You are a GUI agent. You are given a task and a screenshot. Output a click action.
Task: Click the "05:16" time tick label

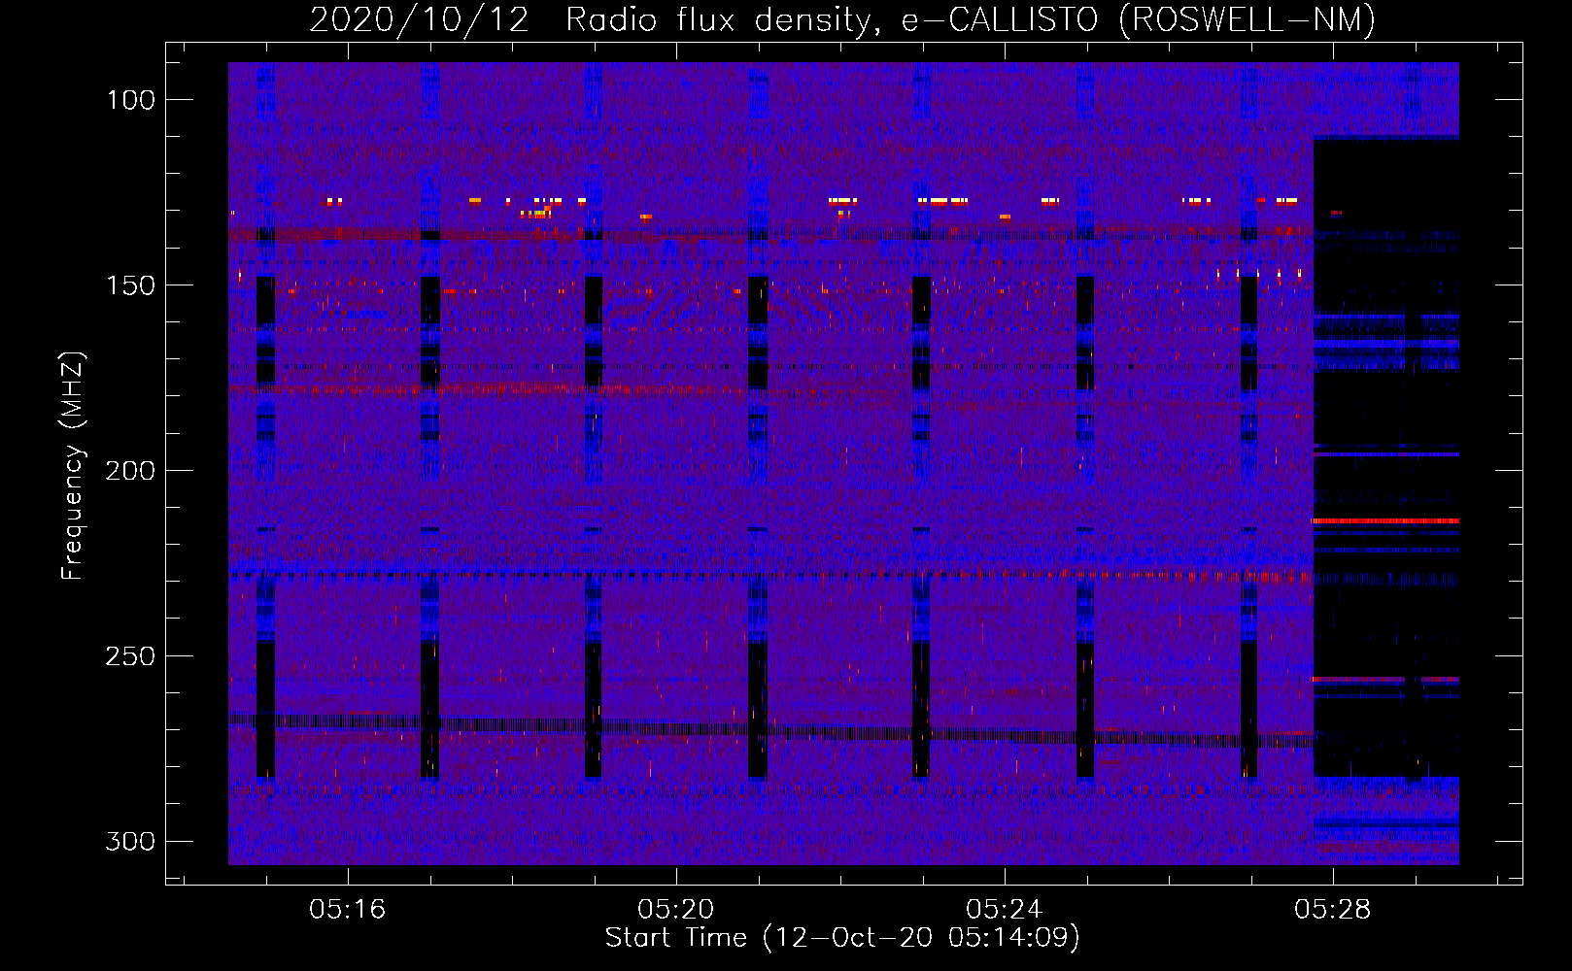pos(347,910)
